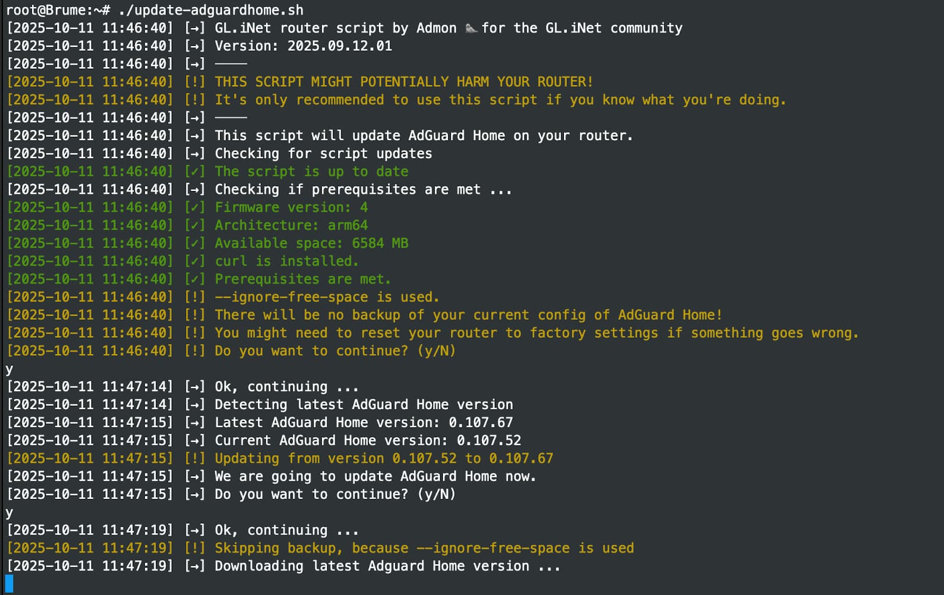944x595 pixels.
Task: Place cursor at the blue terminal cursor block
Action: click(9, 583)
